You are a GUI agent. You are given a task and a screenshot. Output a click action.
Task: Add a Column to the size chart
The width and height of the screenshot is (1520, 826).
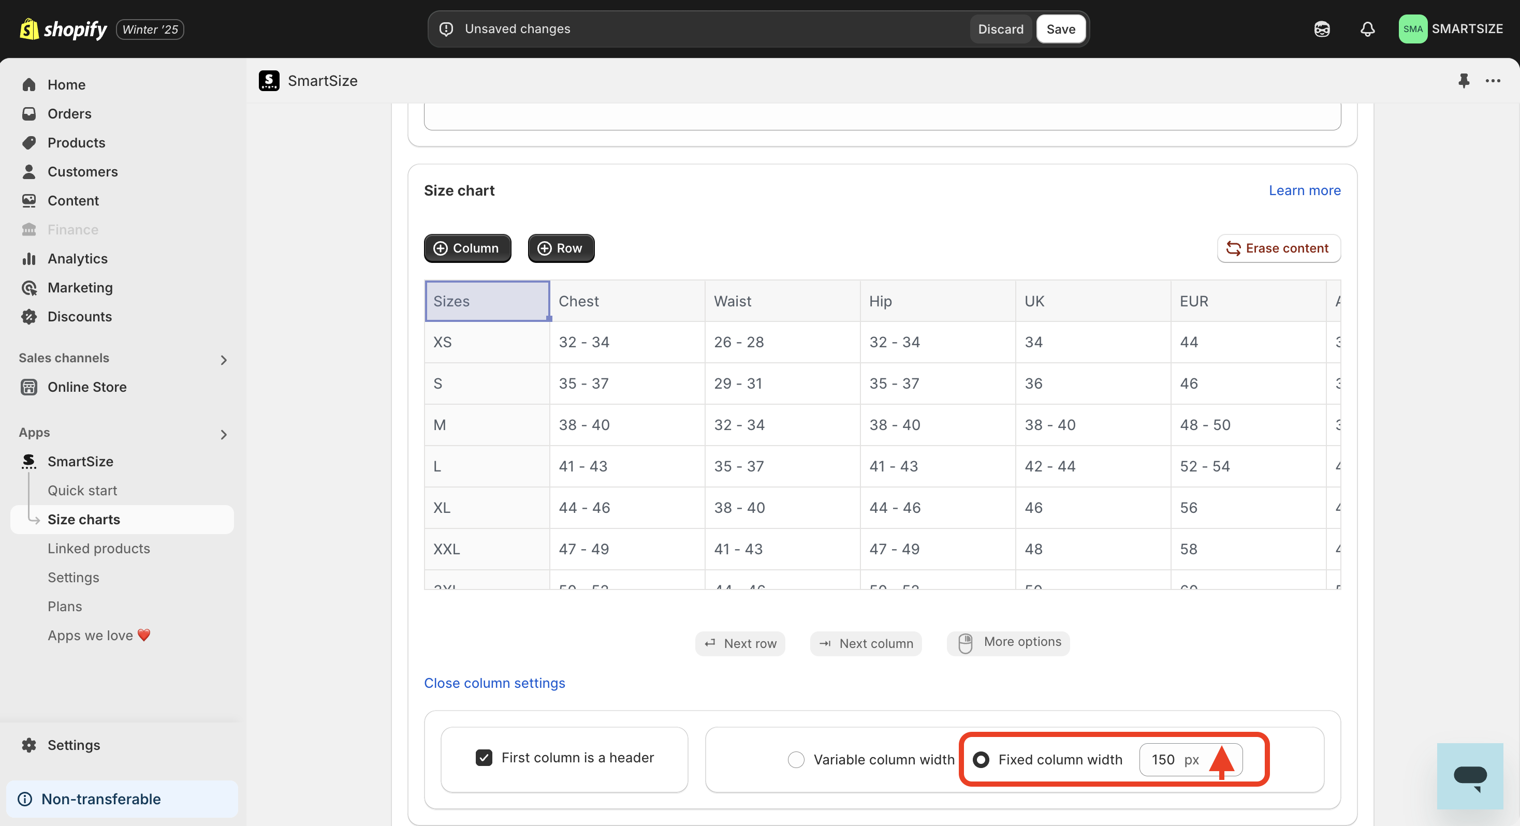[x=467, y=248]
